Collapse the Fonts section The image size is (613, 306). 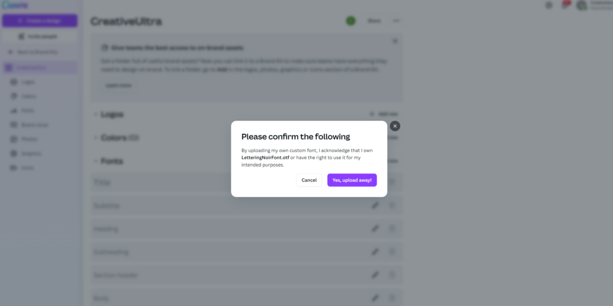(96, 161)
